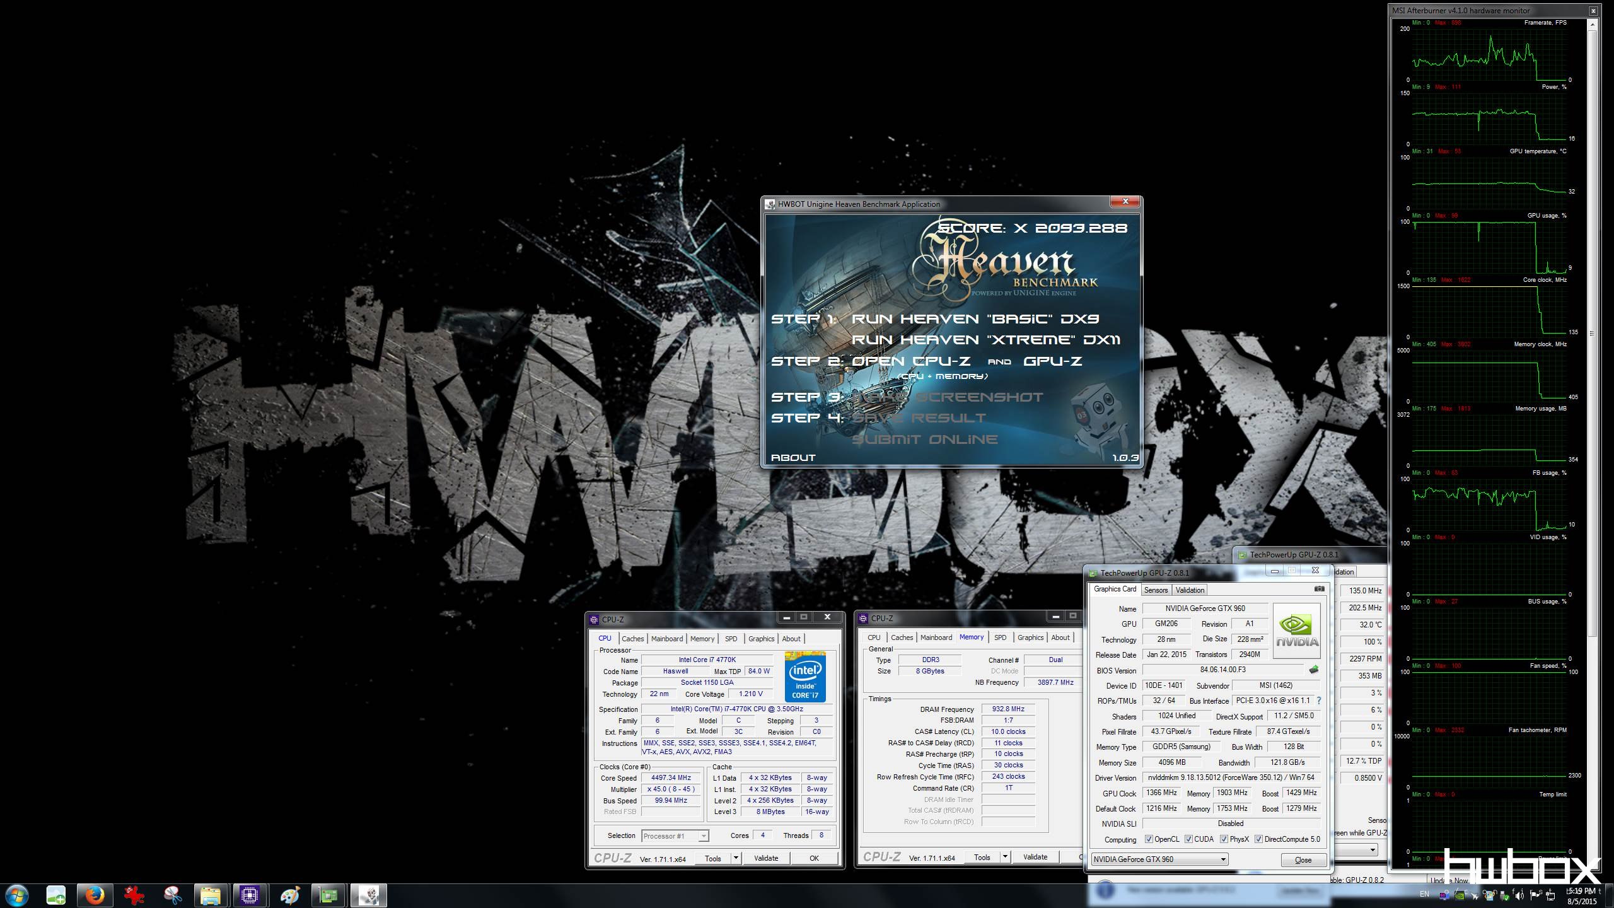1614x908 pixels.
Task: Click the NVIDIA tray icon
Action: click(1460, 895)
